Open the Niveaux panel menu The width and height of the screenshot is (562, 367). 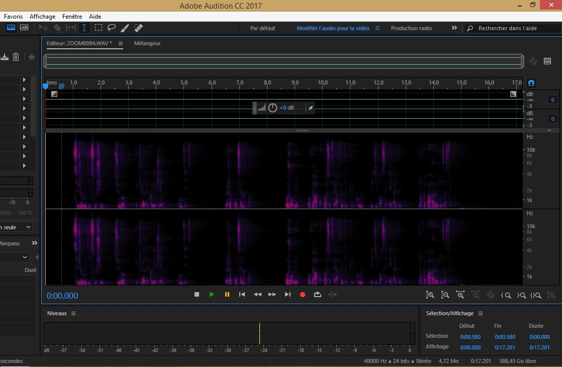pyautogui.click(x=73, y=314)
